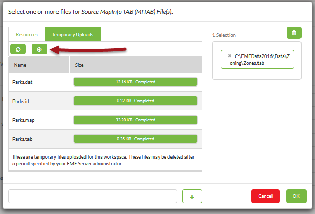Focus the file path input field
Viewport: 315px width, 214px height.
pyautogui.click(x=93, y=196)
